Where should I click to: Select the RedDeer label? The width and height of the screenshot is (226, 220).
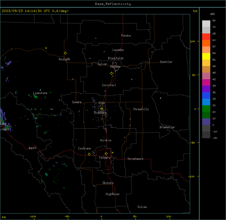tap(115, 67)
